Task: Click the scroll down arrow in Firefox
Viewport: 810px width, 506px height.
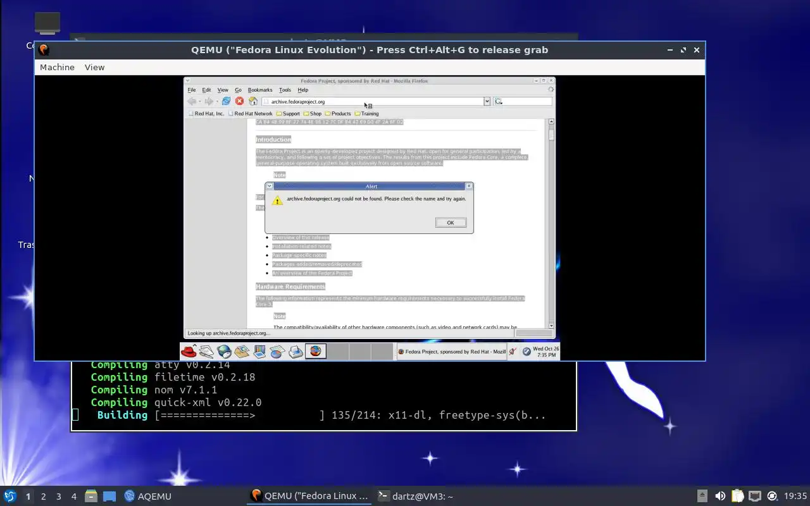Action: tap(551, 326)
